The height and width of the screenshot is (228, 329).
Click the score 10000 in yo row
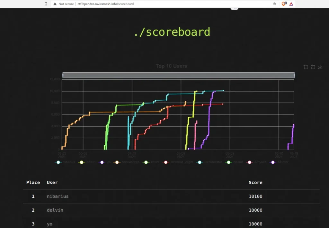(255, 224)
